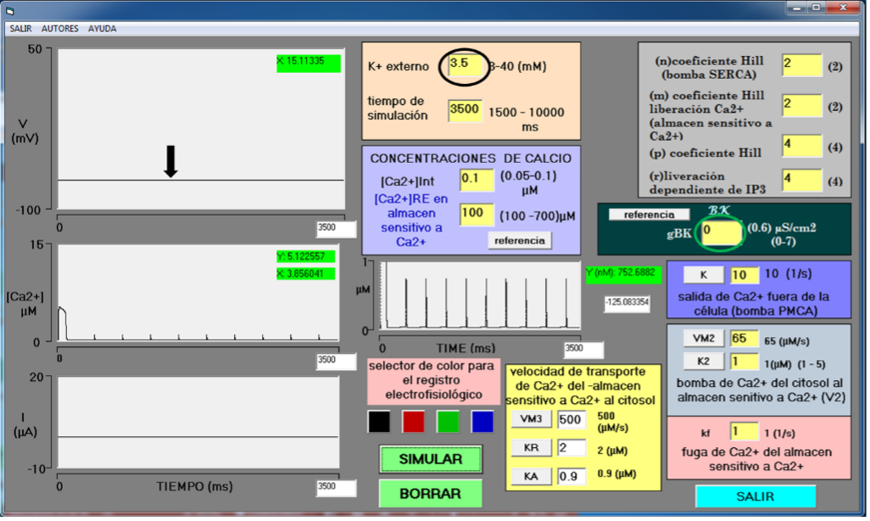Select the red trace color swatch
870x521 pixels.
413,421
